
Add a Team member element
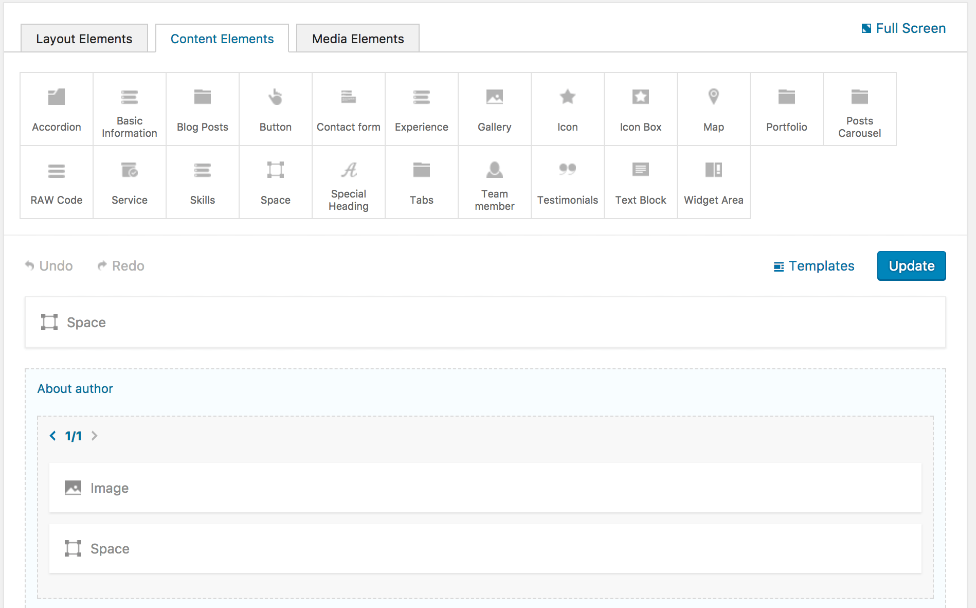pyautogui.click(x=494, y=182)
